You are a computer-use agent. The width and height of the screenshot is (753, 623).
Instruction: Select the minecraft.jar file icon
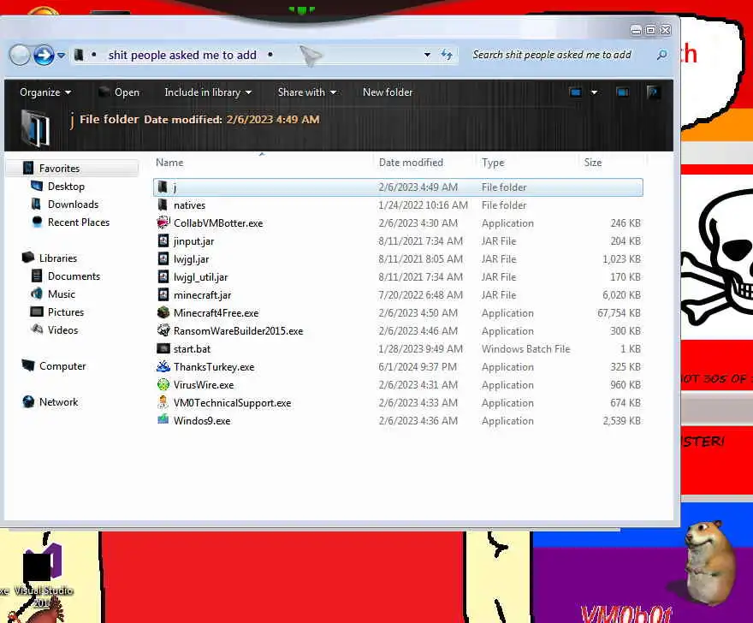coord(163,295)
